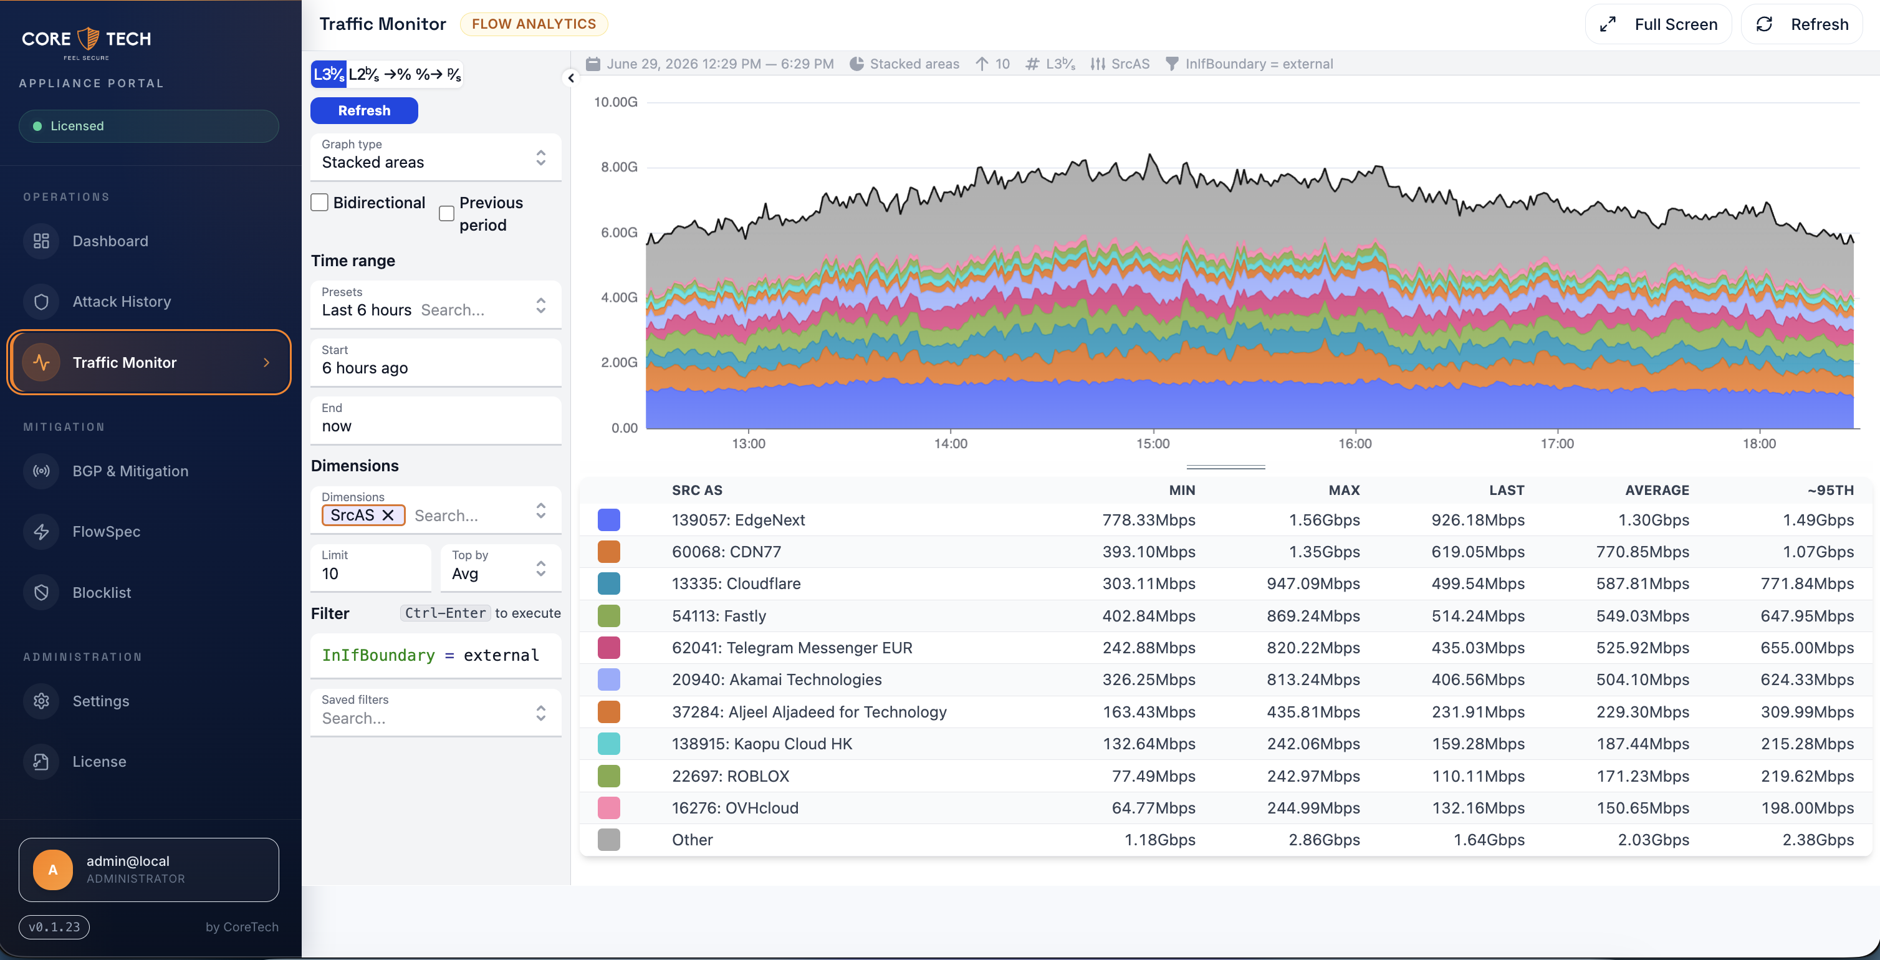Viewport: 1880px width, 960px height.
Task: Click the Full Screen expand arrows icon
Action: (x=1608, y=24)
